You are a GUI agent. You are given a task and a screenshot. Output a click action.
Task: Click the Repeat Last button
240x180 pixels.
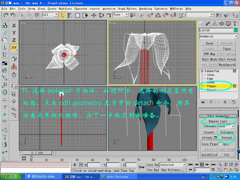[x=218, y=121]
